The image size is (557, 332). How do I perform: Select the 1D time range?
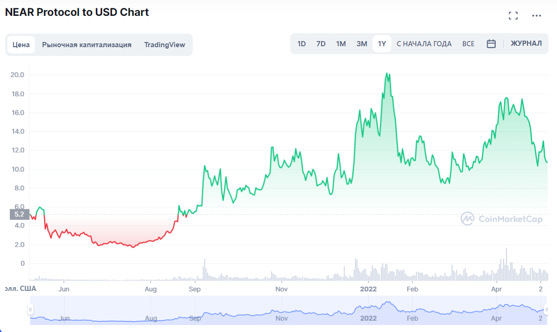click(x=301, y=43)
